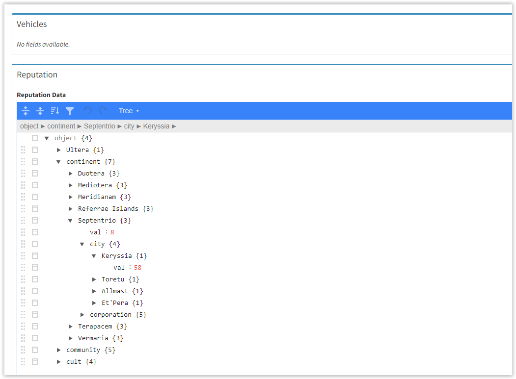Click the 'Reputation' section heading
The image size is (516, 379).
click(37, 75)
